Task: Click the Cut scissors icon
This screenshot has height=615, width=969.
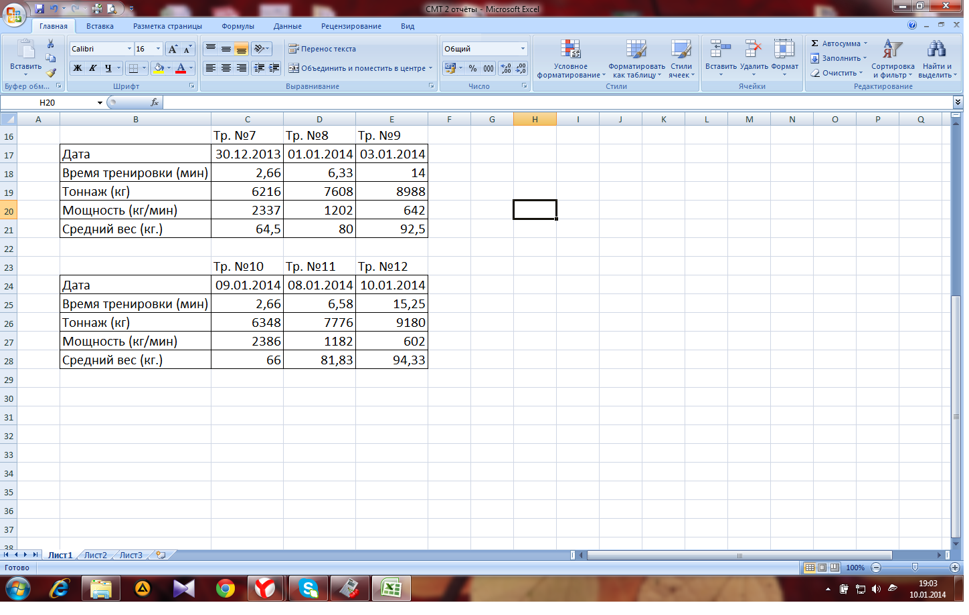Action: (x=50, y=44)
